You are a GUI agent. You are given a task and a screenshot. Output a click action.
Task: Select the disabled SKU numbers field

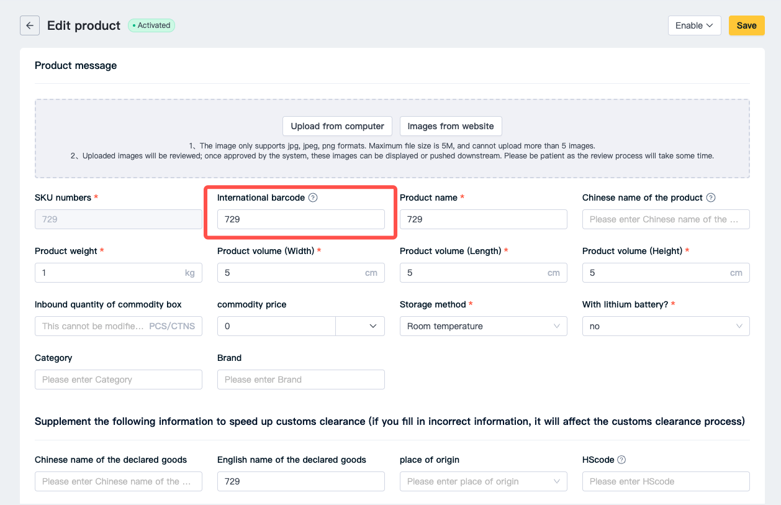[x=119, y=219]
